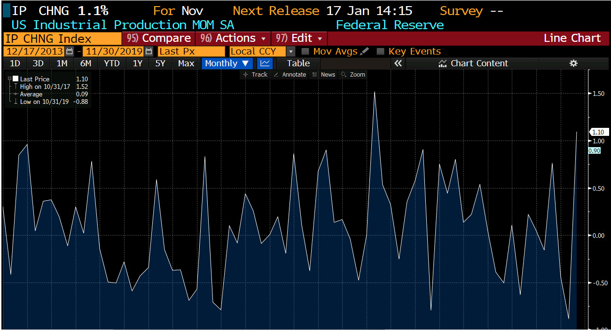Show News on the chart

[323, 74]
